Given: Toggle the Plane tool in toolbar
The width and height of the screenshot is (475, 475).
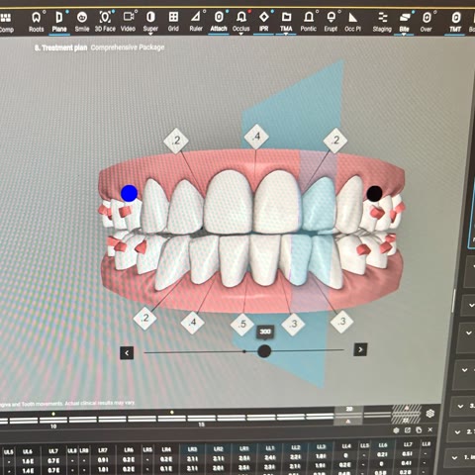Looking at the screenshot, I should pos(59,22).
